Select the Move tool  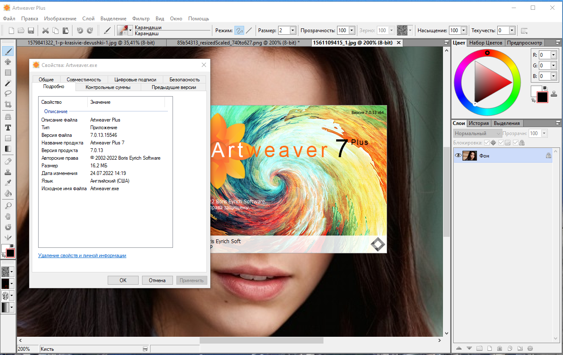pyautogui.click(x=8, y=62)
